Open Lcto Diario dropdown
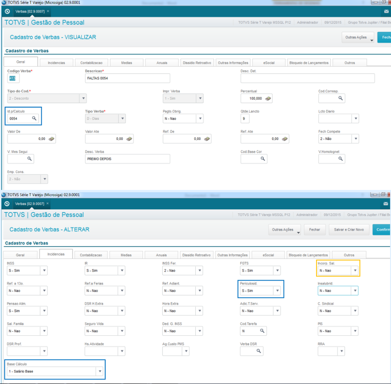Viewport: 391px width, 384px height. click(x=356, y=119)
